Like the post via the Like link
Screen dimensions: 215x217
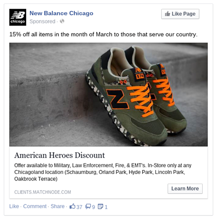click(x=14, y=206)
